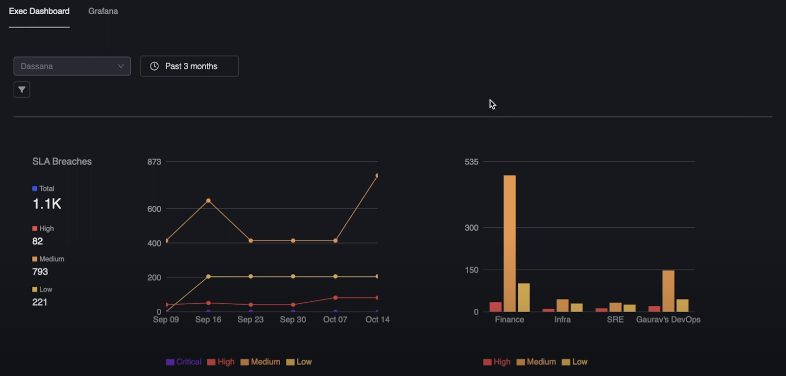Toggle High series in bar chart legend

coord(497,362)
